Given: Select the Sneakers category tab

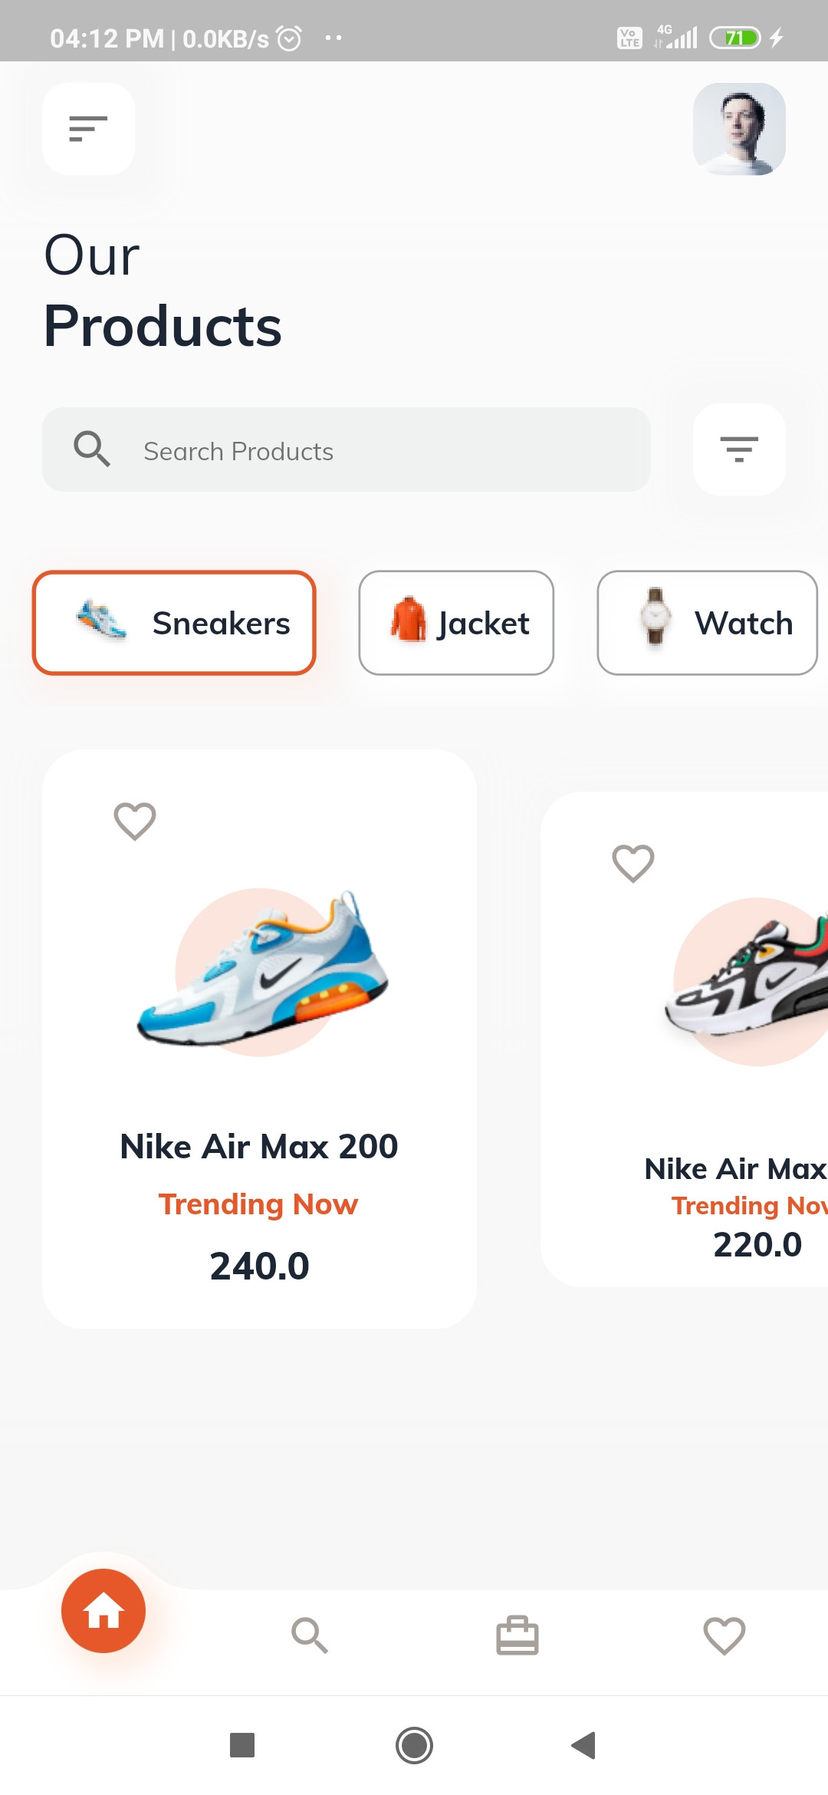Looking at the screenshot, I should [174, 623].
